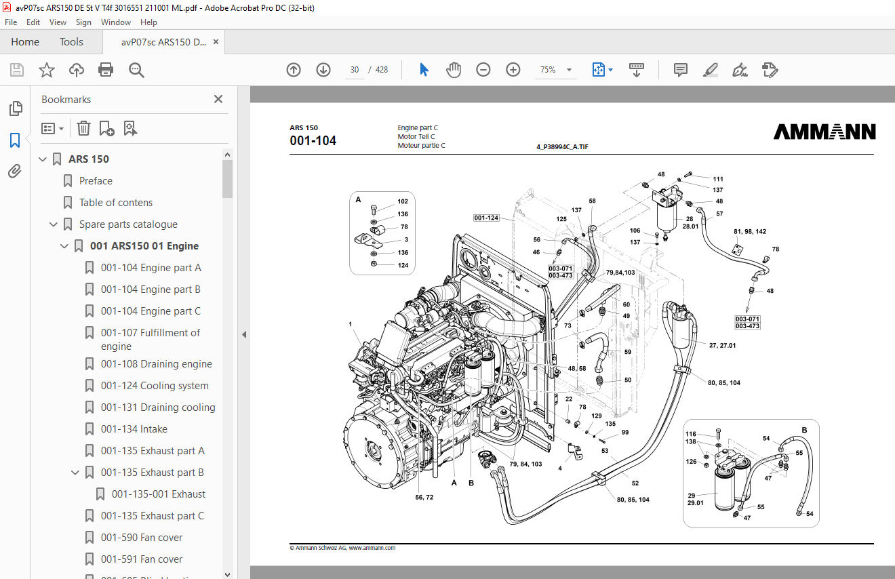
Task: Go to the next page arrow
Action: click(x=323, y=70)
